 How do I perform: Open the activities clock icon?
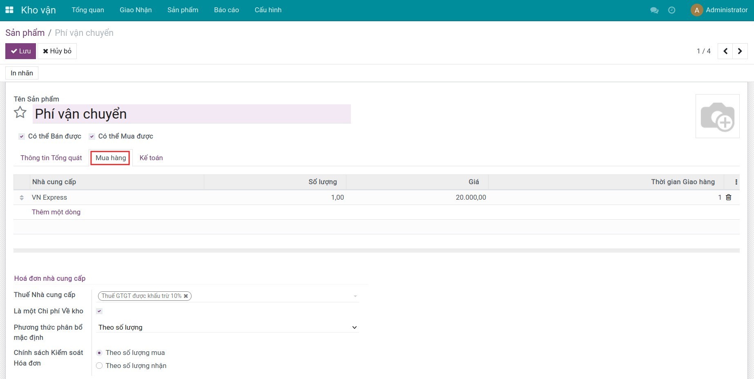click(671, 10)
